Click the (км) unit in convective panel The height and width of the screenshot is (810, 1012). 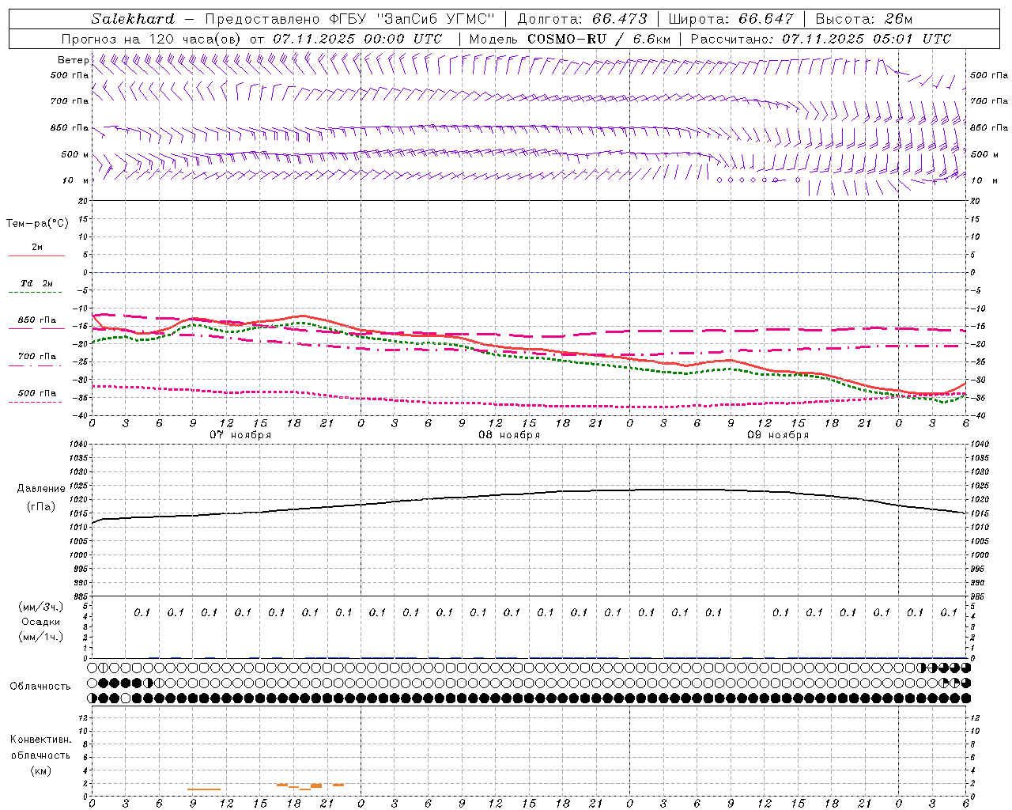click(x=40, y=770)
